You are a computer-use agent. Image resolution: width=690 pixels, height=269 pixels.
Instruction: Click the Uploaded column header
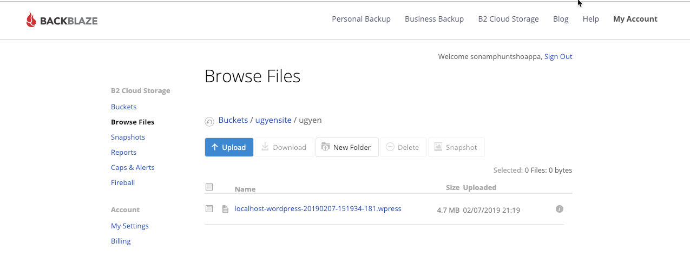pyautogui.click(x=479, y=187)
